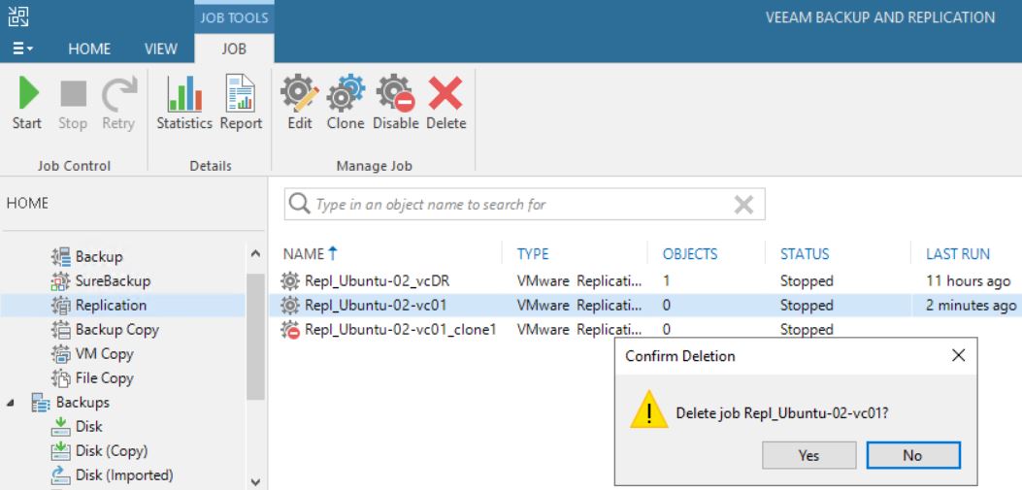Select the JOB ribbon tab
The width and height of the screenshot is (1022, 490).
tap(234, 49)
